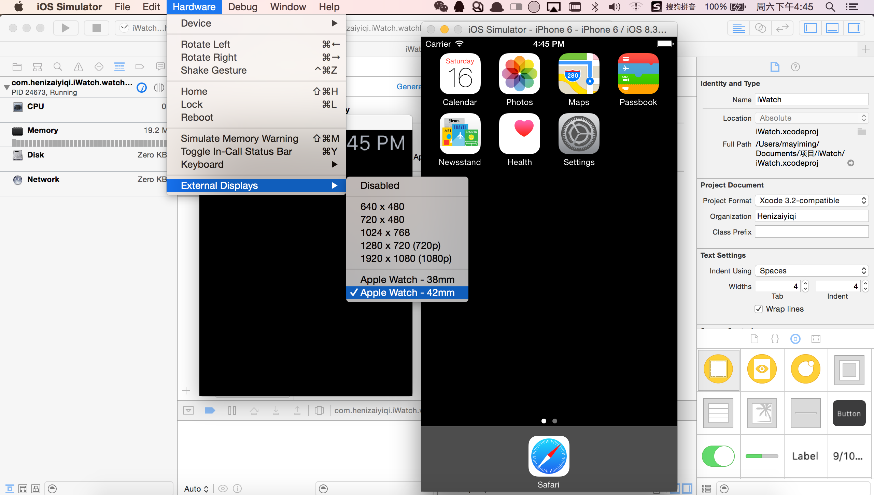Launch Safari from the simulator dock
The height and width of the screenshot is (495, 874).
(x=549, y=456)
